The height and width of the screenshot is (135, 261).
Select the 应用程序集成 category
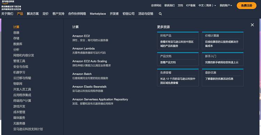(x=22, y=95)
